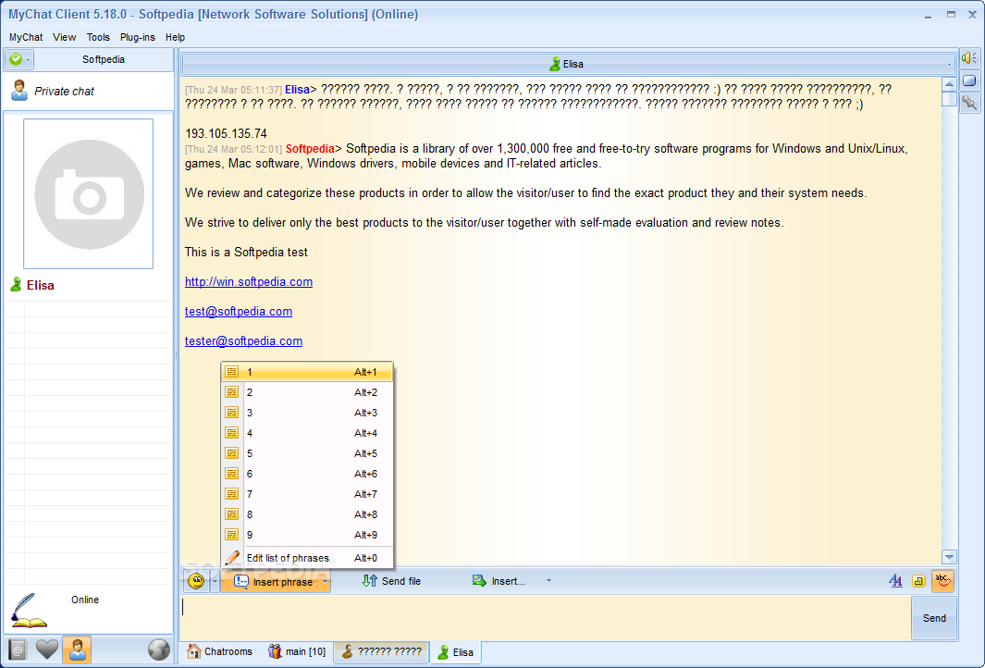Click the Private chat user icon
This screenshot has height=668, width=985.
tap(19, 91)
